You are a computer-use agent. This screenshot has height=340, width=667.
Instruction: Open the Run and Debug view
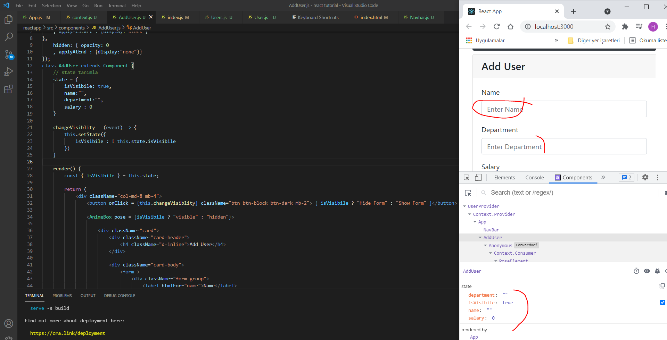[9, 72]
